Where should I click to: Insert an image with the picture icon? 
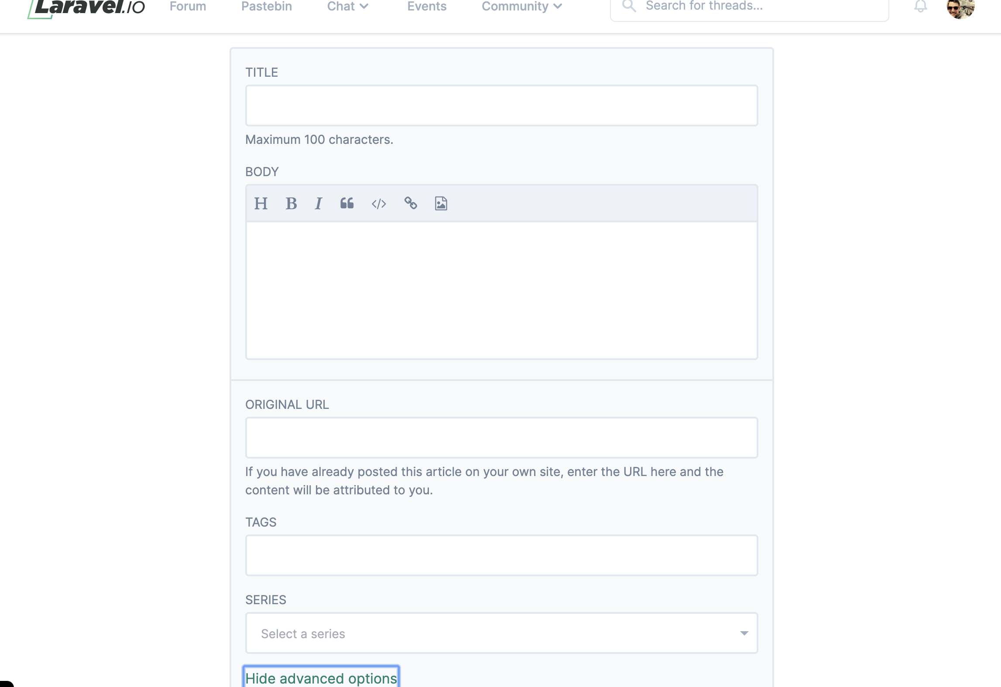[x=441, y=204]
